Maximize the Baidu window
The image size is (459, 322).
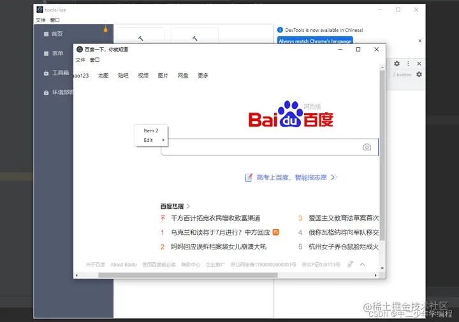click(x=358, y=49)
